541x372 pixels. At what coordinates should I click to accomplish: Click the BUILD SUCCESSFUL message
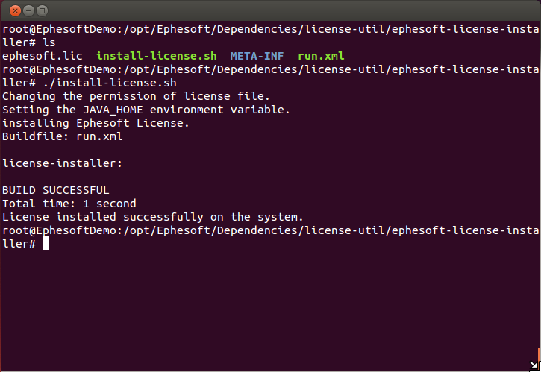point(55,190)
